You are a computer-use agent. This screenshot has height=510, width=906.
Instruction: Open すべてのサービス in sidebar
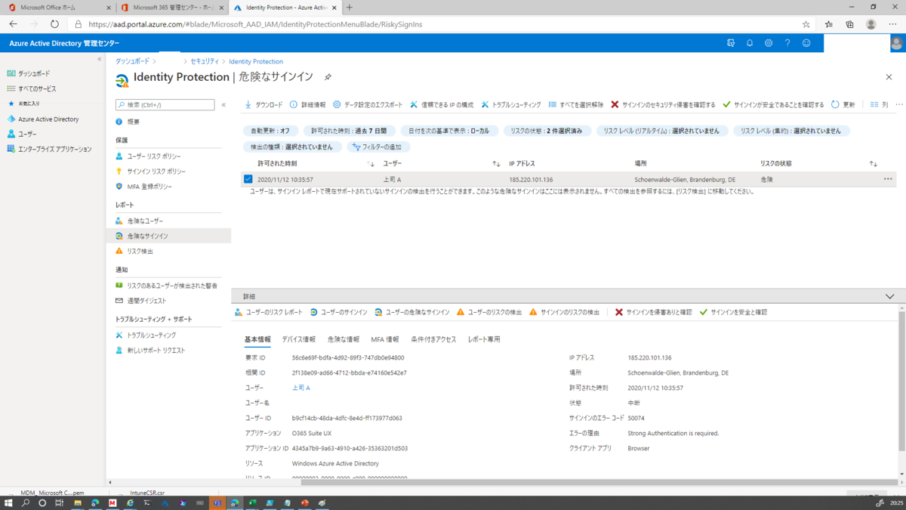point(32,88)
